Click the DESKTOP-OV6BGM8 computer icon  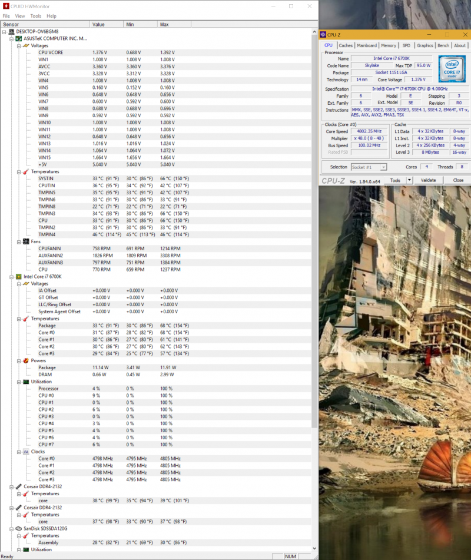tap(11, 31)
